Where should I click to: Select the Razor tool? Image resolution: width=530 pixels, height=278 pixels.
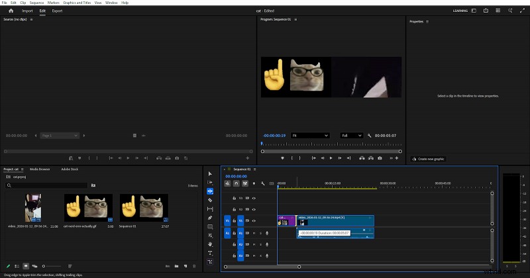(210, 200)
